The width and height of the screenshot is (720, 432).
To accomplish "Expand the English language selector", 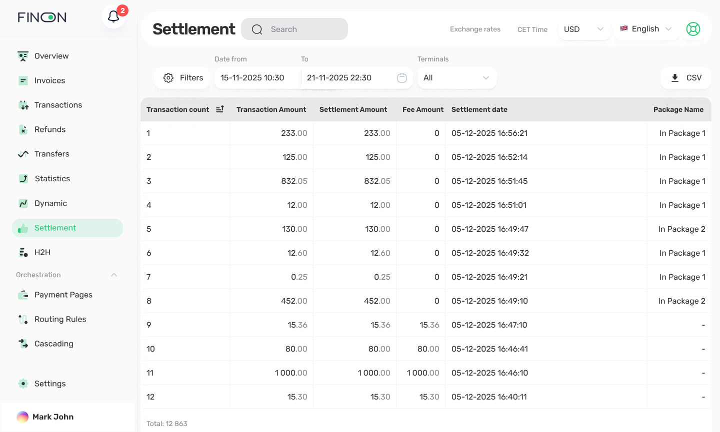I will 646,29.
